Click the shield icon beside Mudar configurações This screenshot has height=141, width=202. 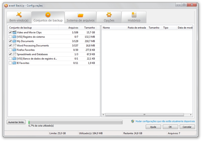[132, 121]
